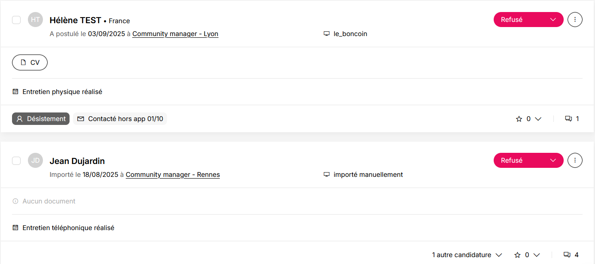Open the CV document button
Screen dimensions: 595x264
pos(30,63)
